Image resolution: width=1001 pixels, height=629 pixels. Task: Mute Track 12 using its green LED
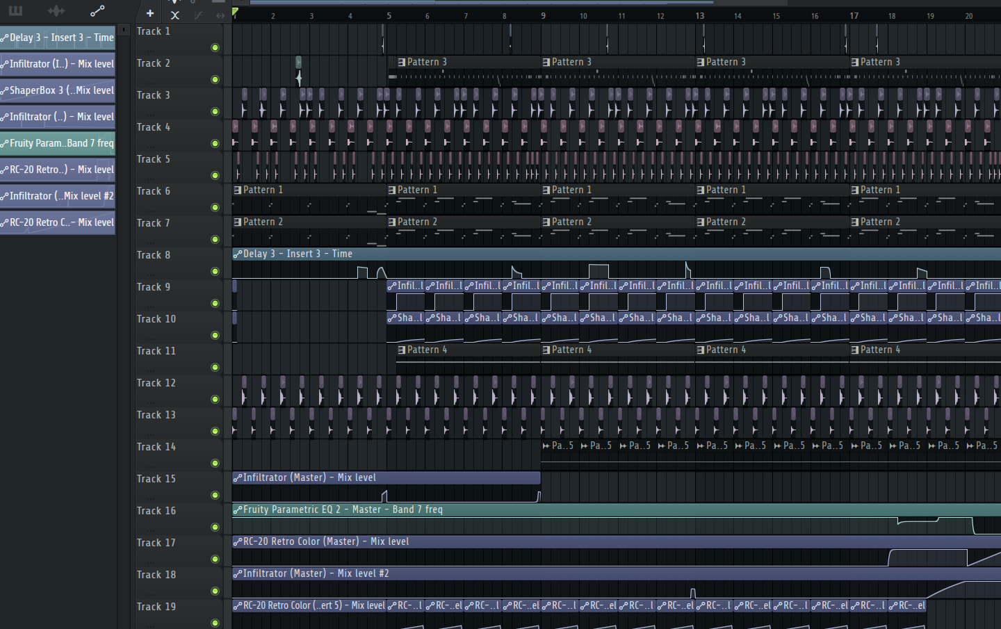215,399
